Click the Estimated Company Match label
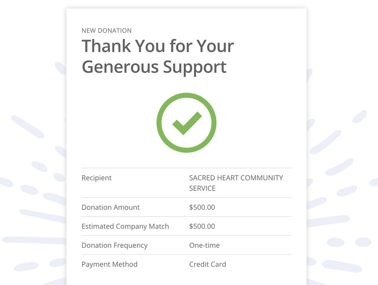This screenshot has height=285, width=378. (x=125, y=226)
